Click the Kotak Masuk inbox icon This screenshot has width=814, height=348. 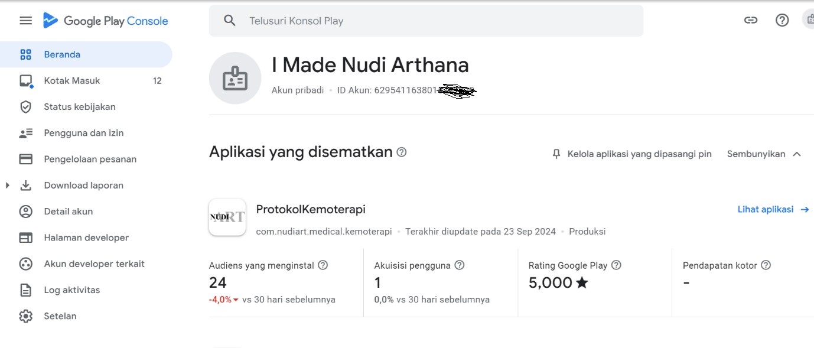coord(25,81)
